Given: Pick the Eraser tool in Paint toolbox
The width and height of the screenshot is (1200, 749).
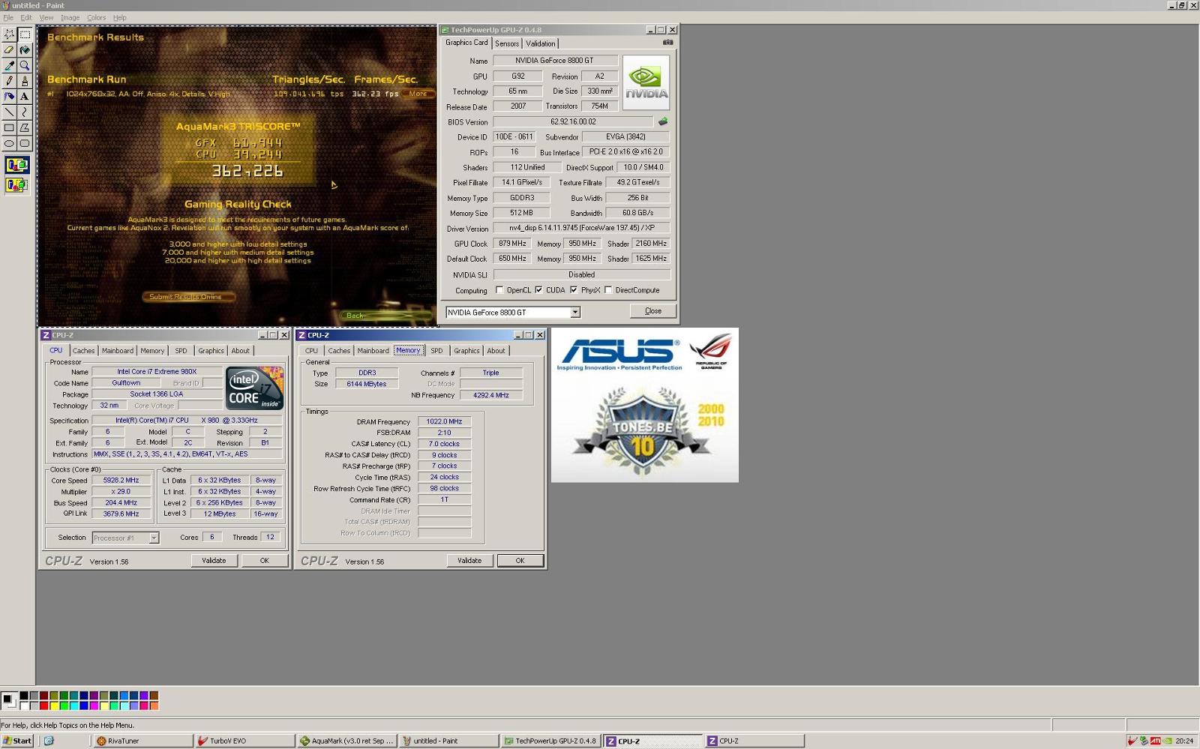Looking at the screenshot, I should tap(9, 49).
